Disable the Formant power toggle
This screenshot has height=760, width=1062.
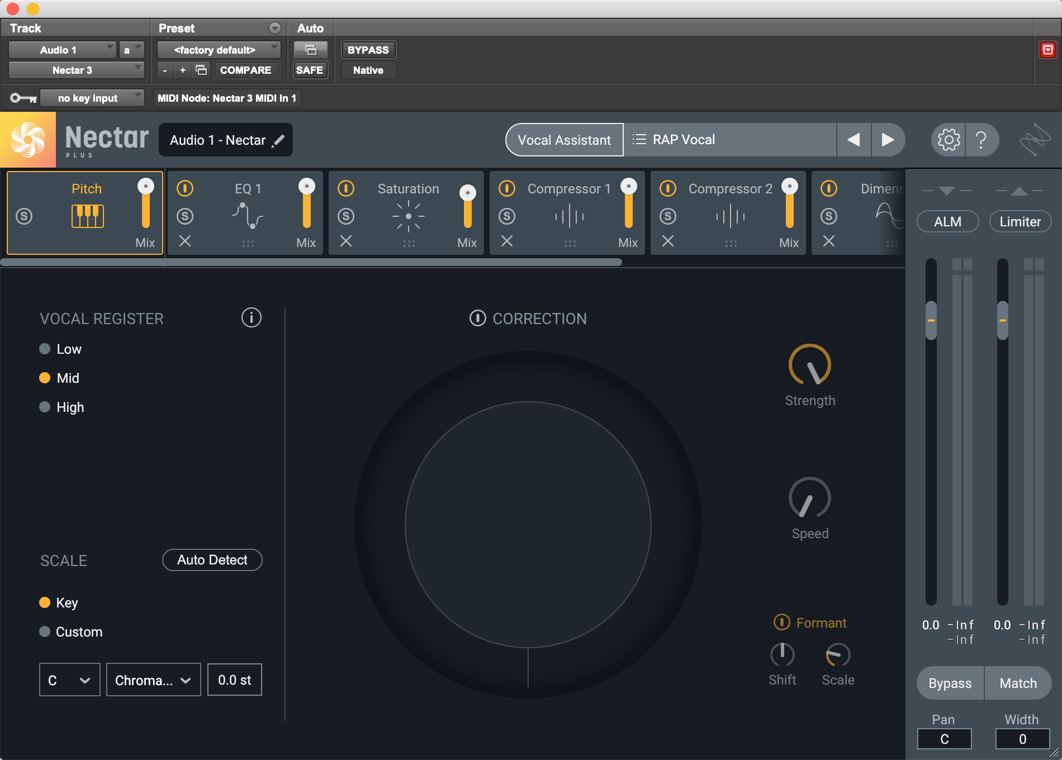pos(781,623)
